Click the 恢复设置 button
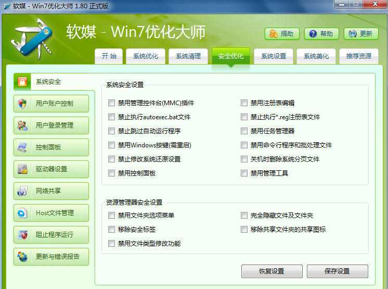388x289 pixels. pyautogui.click(x=271, y=271)
